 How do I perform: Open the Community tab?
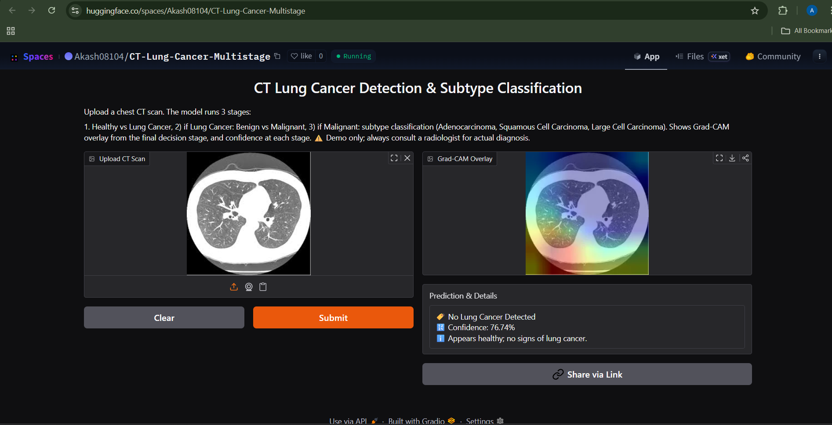(772, 56)
